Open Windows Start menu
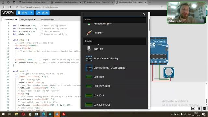208x117 pixels. (3, 114)
